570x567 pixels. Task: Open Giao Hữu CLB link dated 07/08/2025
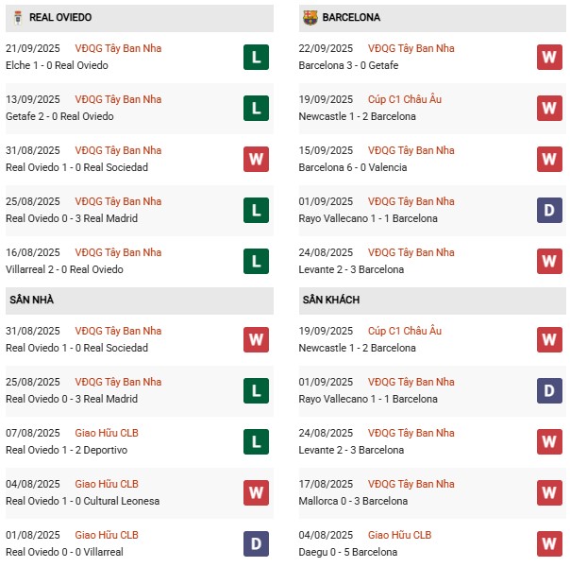pos(107,433)
